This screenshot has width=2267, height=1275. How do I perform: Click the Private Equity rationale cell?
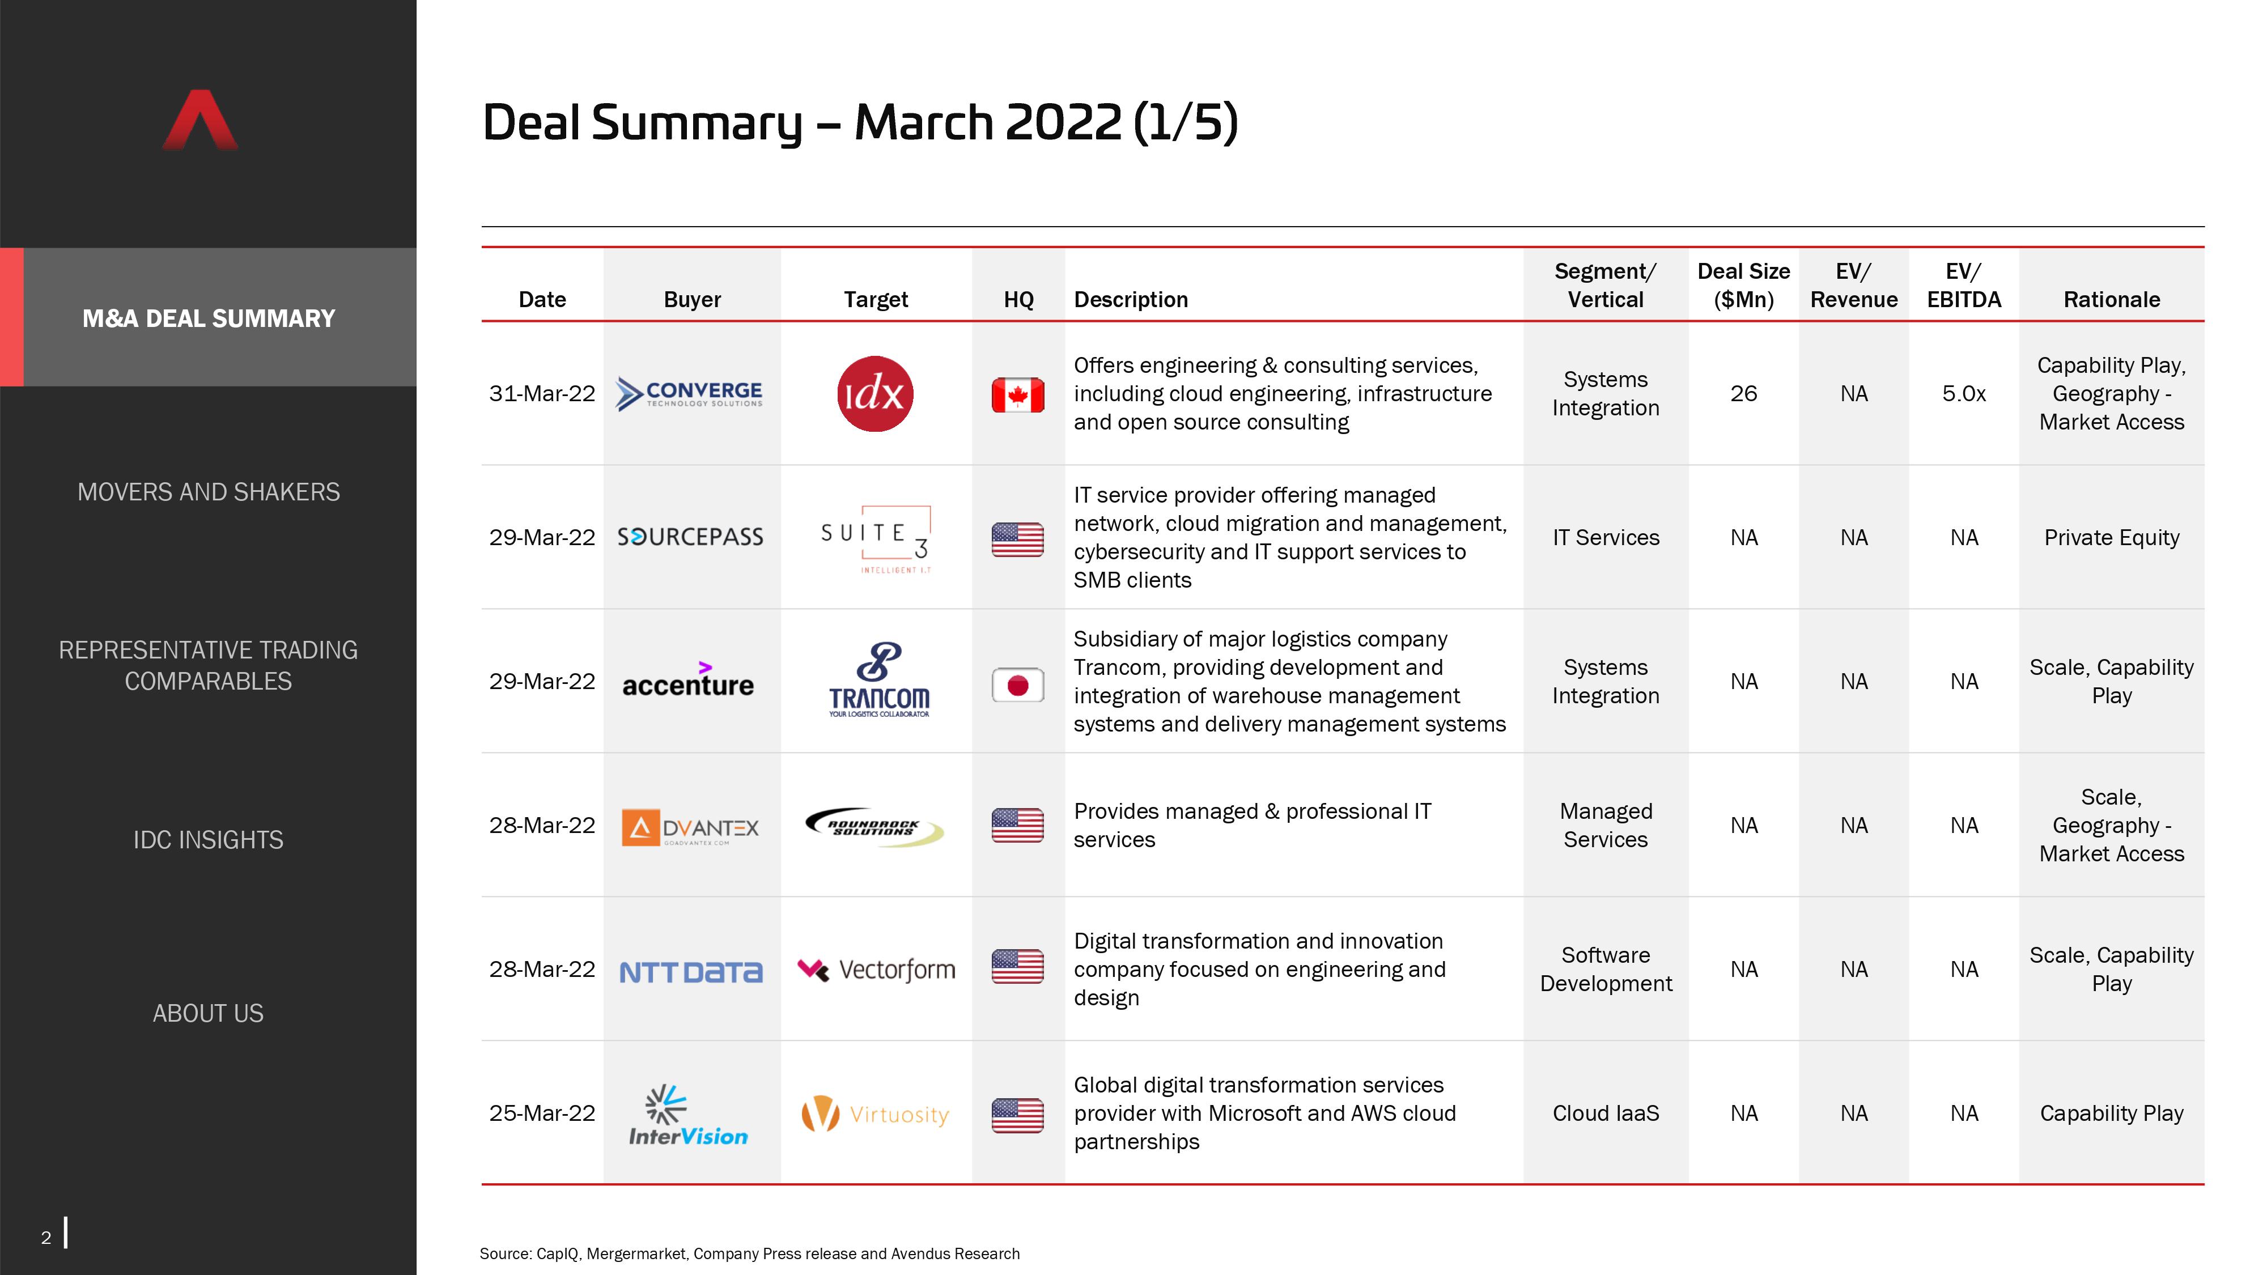click(x=2111, y=537)
